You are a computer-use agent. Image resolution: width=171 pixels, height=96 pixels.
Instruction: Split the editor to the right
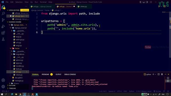165,6
